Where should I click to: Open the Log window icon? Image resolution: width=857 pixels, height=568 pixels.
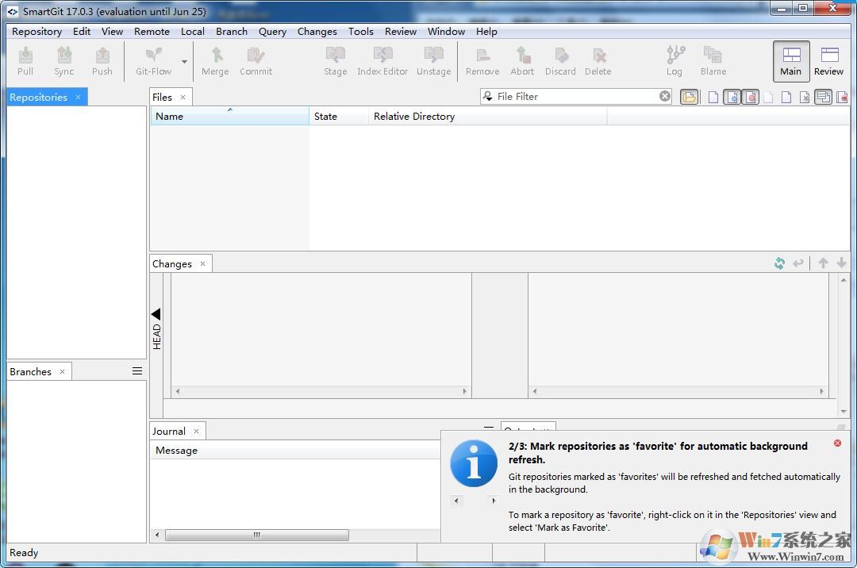pos(674,60)
